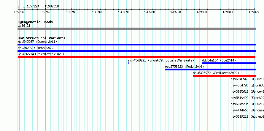The image size is (264, 131).
Task: Open the nsv6045235 (Wu2021) label
Action: [247, 104]
